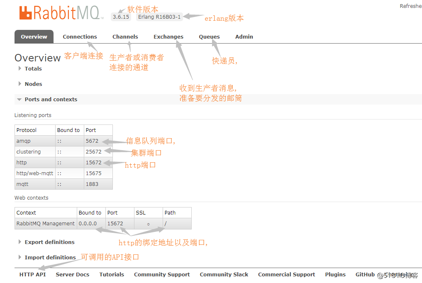Select the amqp protocol cell
This screenshot has height=283, width=422.
(x=35, y=141)
